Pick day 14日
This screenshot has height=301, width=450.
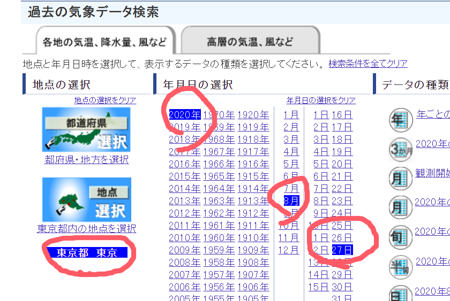[x=319, y=275]
